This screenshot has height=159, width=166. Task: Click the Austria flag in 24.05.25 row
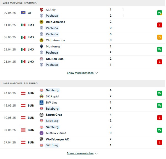click(x=23, y=93)
